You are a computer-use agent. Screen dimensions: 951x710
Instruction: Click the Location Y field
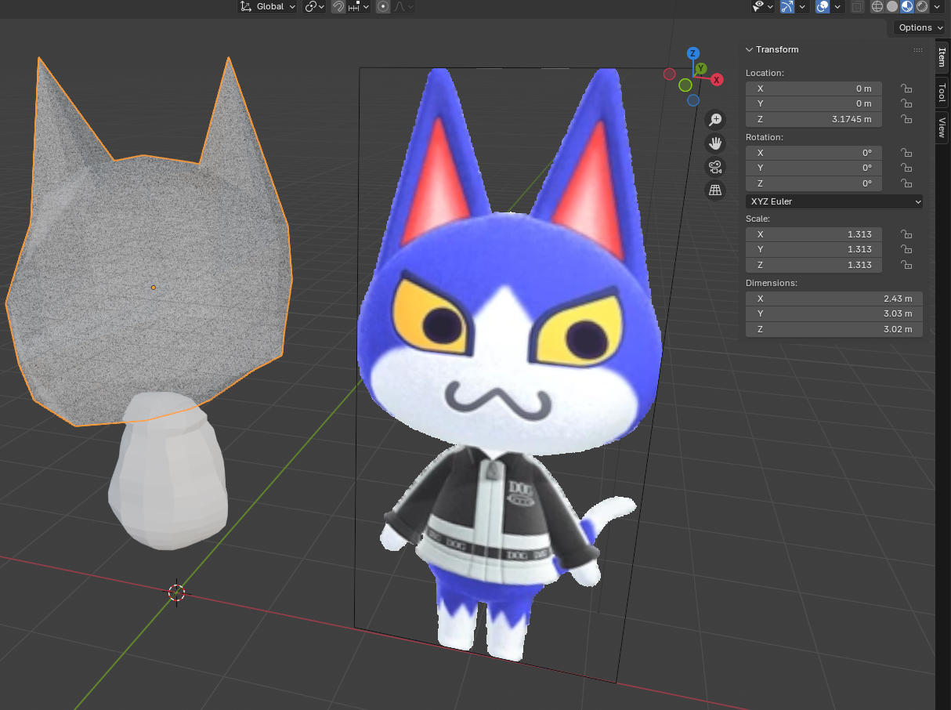[814, 103]
